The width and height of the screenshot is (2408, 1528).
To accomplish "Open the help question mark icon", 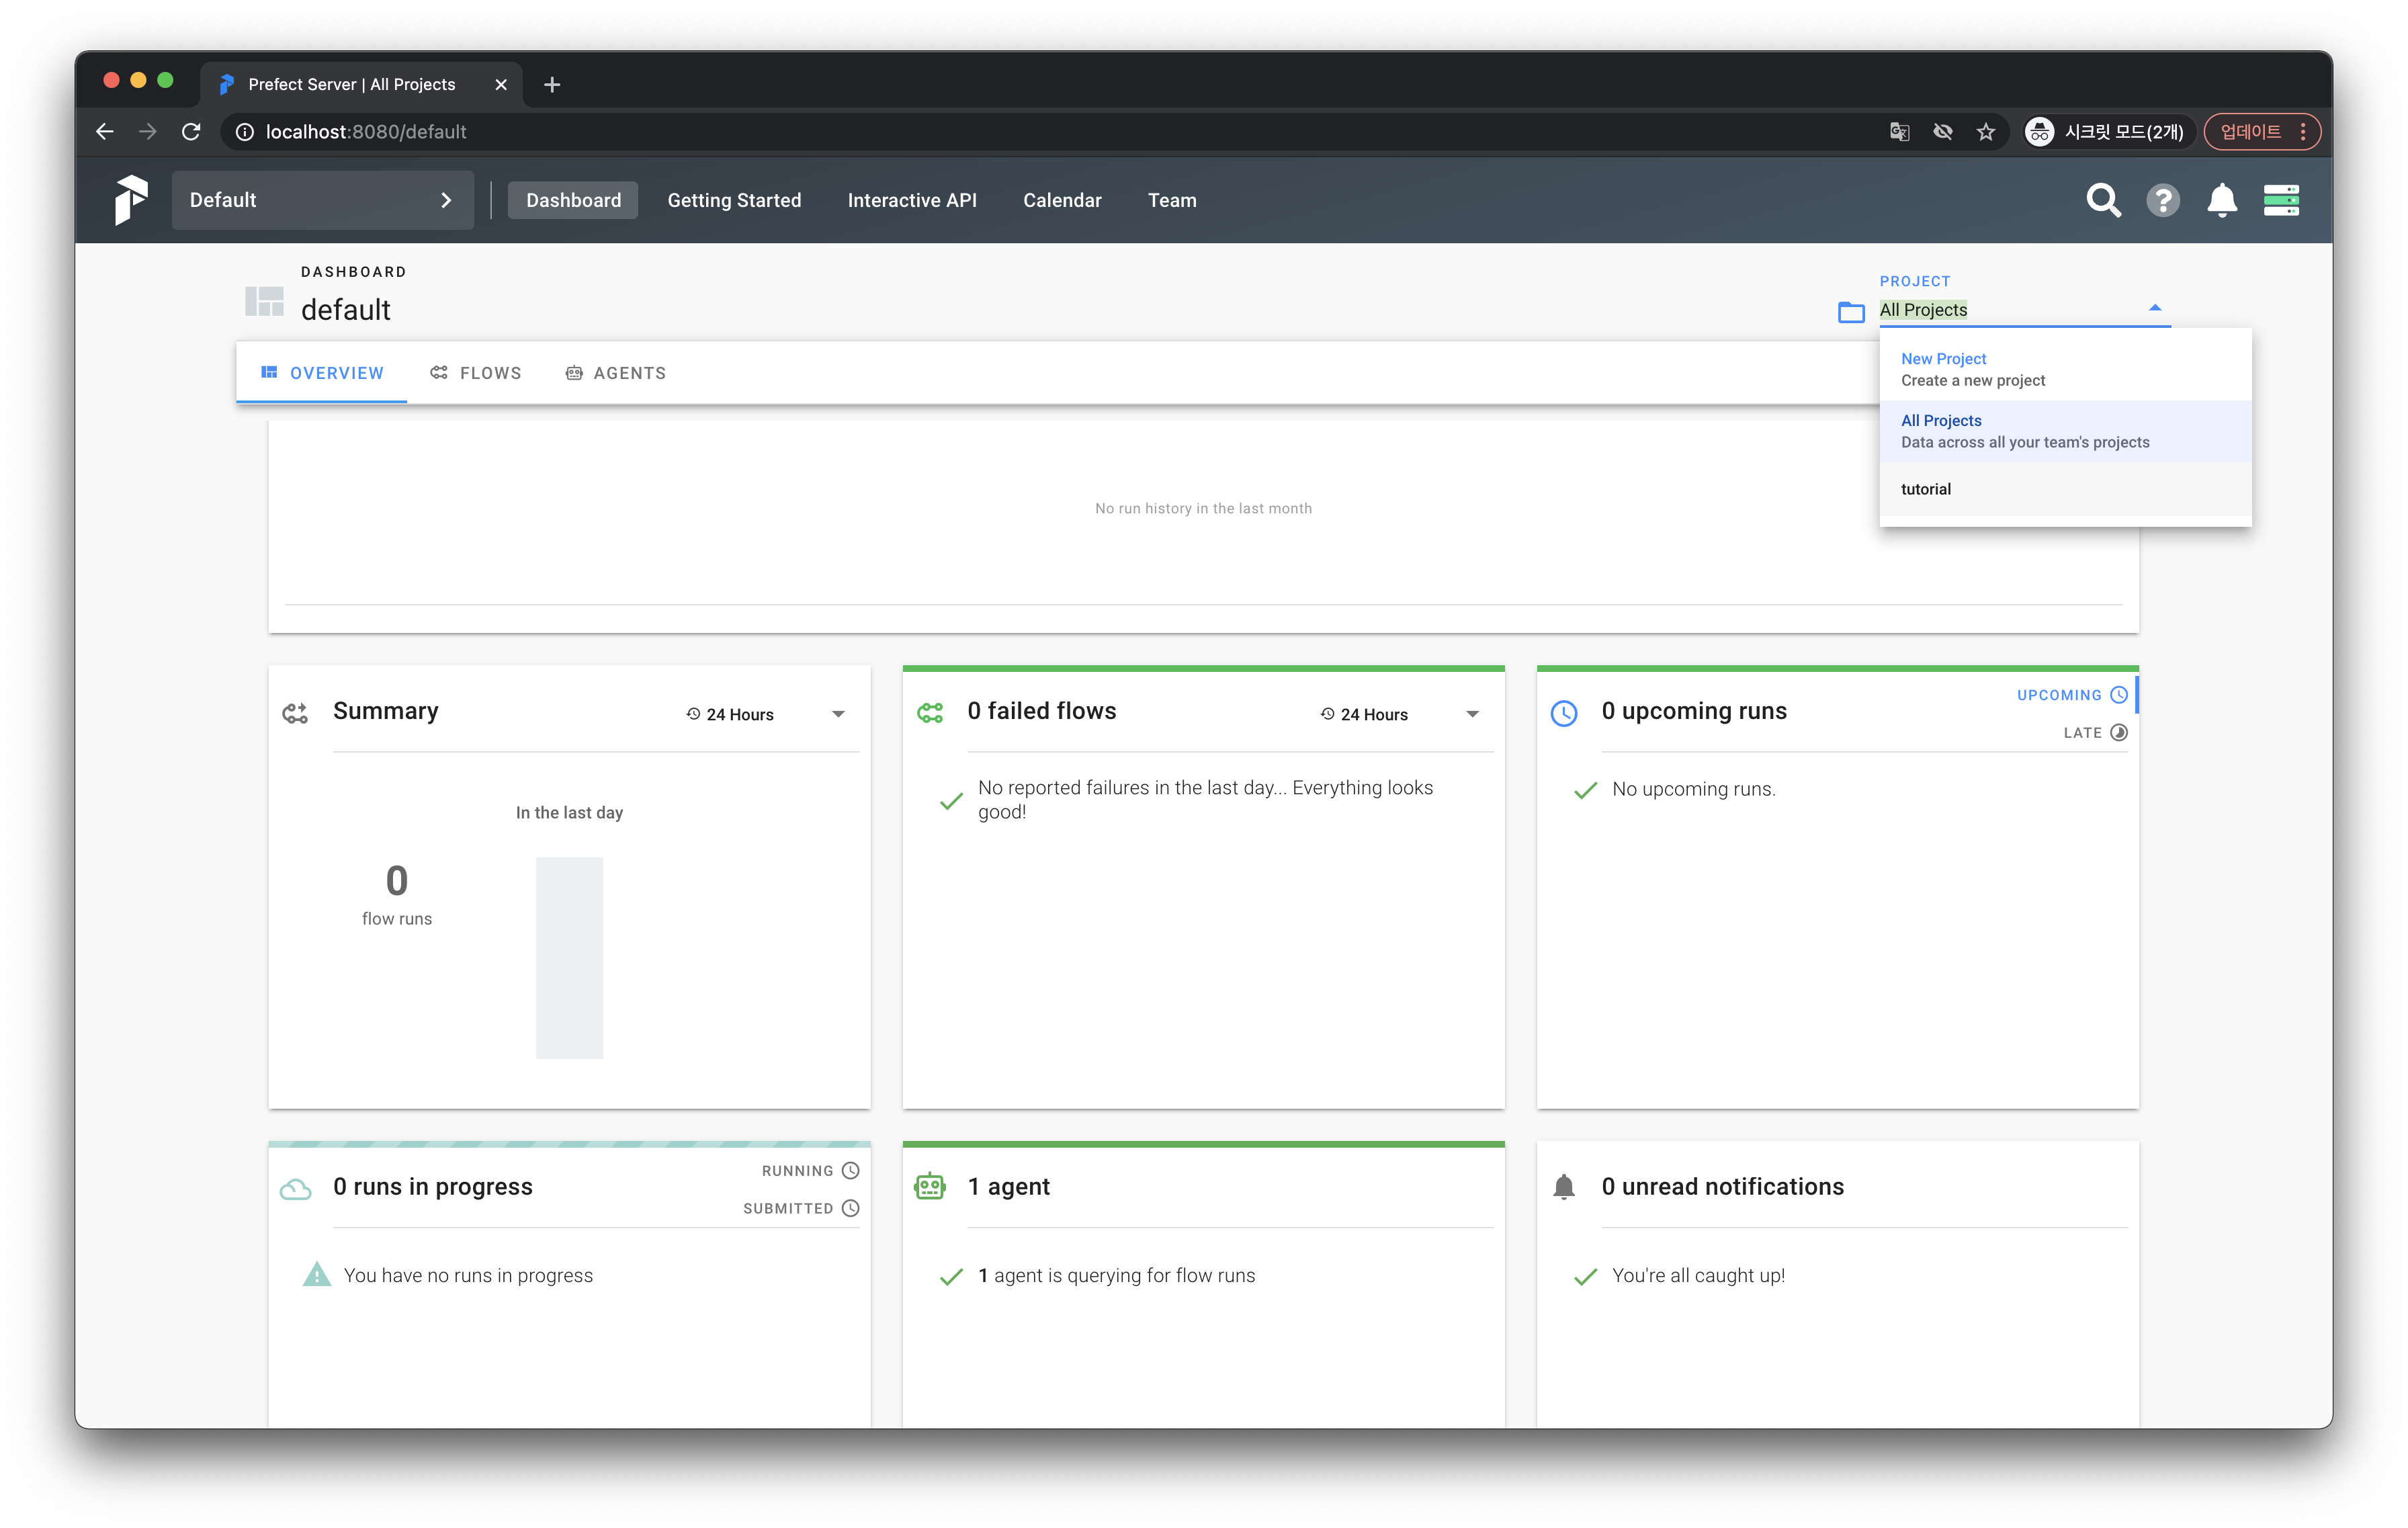I will pyautogui.click(x=2162, y=200).
